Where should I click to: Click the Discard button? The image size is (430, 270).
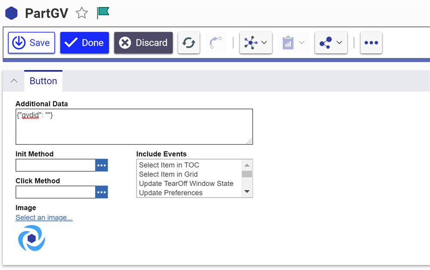143,43
